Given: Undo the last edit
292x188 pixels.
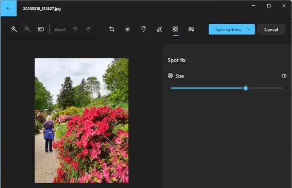Looking at the screenshot, I should pyautogui.click(x=75, y=29).
